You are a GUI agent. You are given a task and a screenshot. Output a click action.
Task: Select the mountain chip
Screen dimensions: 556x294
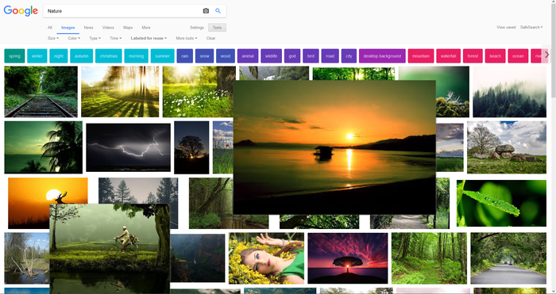(x=421, y=56)
